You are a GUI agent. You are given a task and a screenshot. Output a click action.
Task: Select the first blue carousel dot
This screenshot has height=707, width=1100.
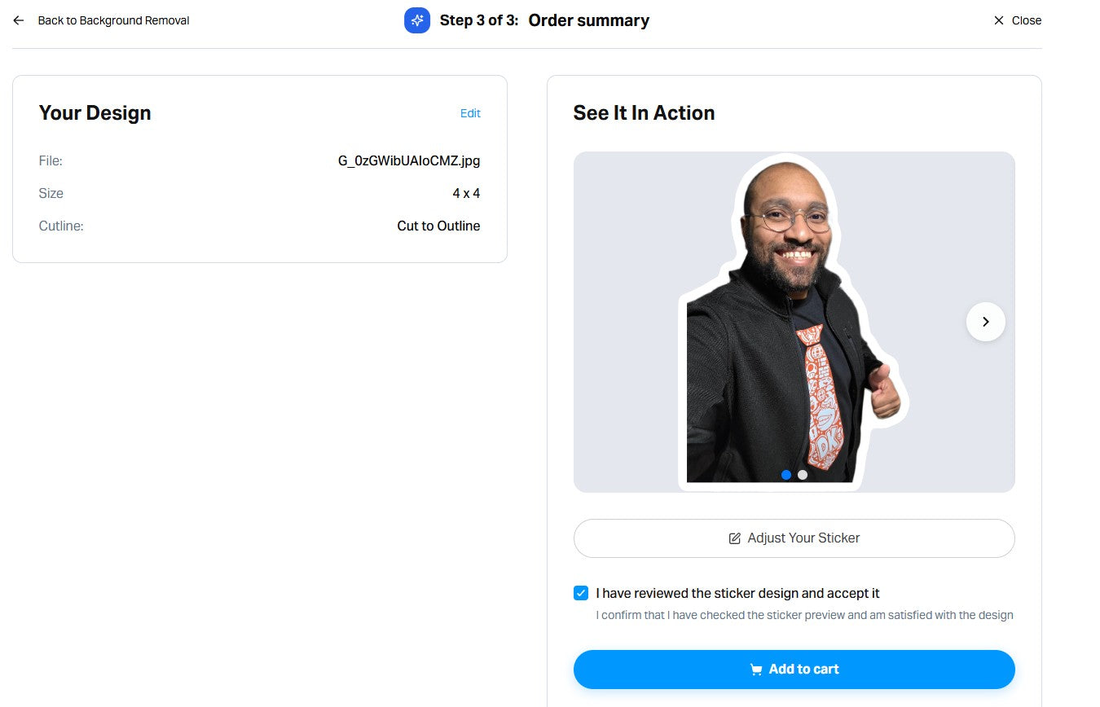pyautogui.click(x=786, y=475)
